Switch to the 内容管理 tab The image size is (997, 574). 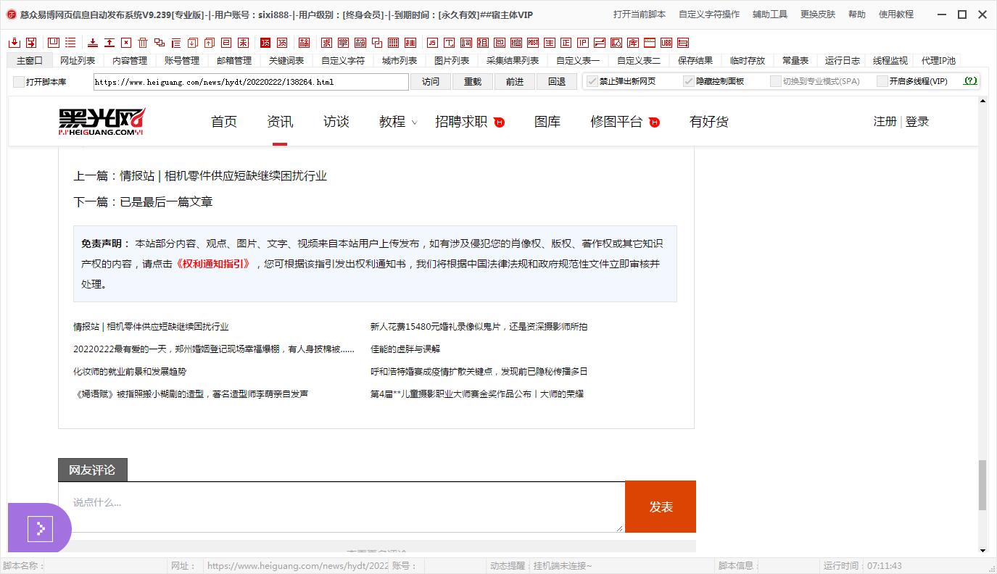tap(130, 61)
